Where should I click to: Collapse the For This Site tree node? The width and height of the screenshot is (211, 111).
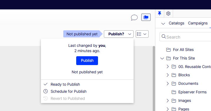click(162, 58)
